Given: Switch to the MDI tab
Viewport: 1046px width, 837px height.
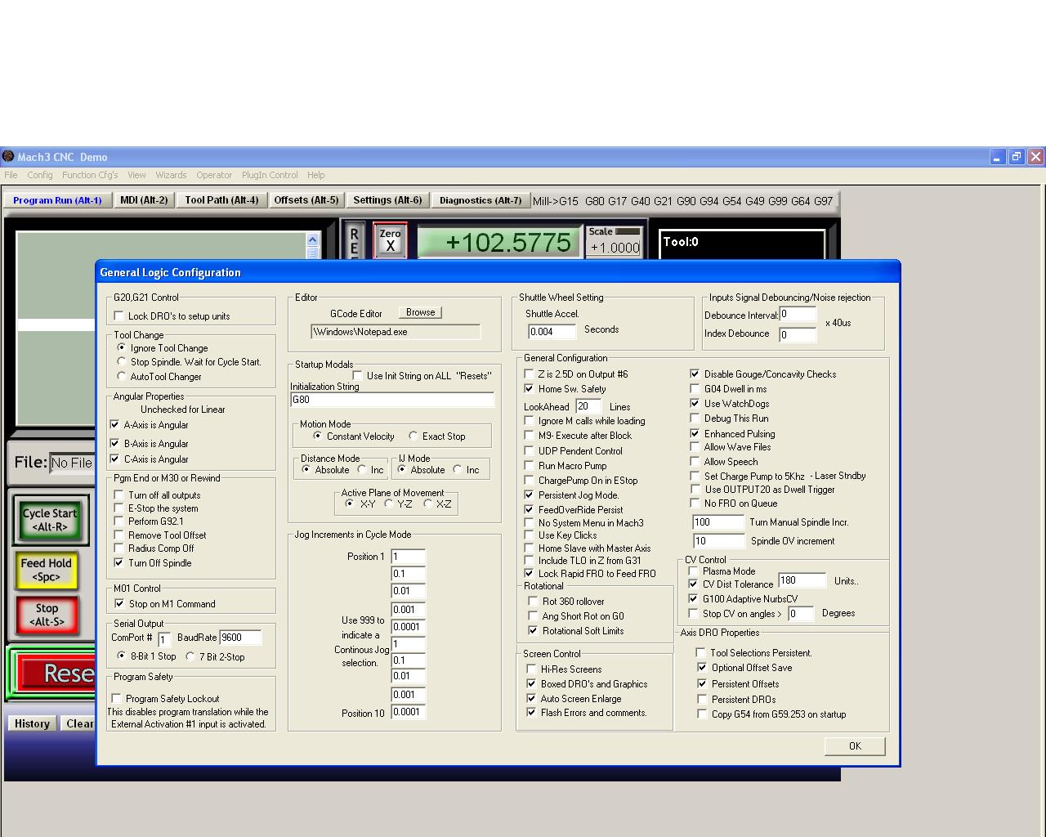Looking at the screenshot, I should click(x=144, y=200).
